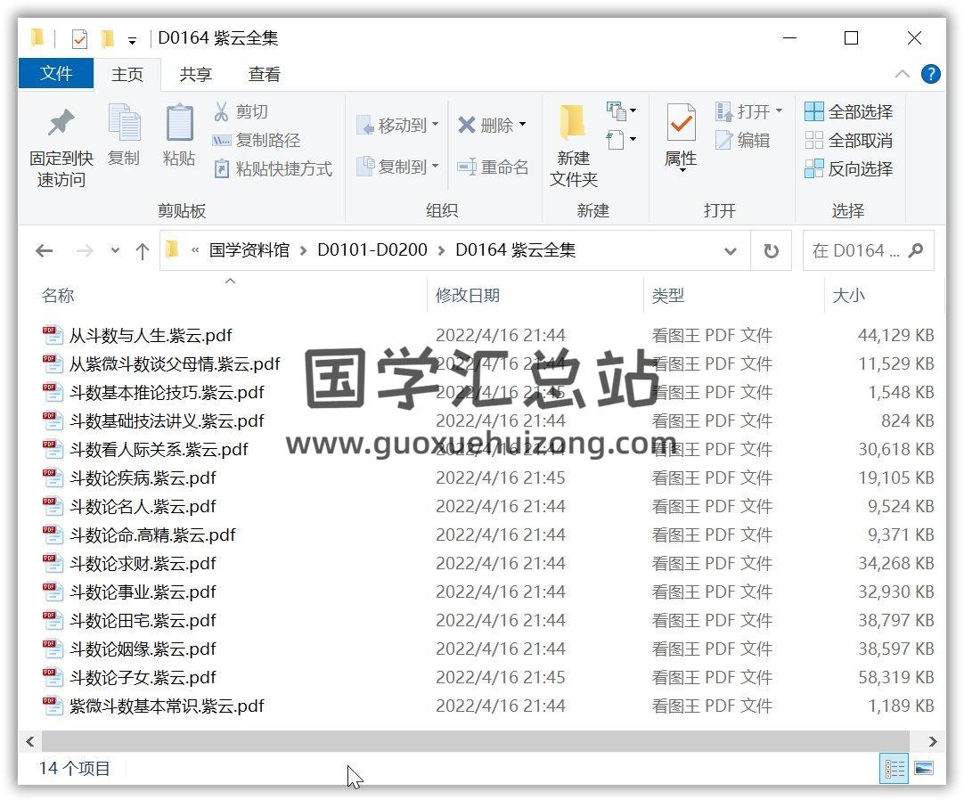This screenshot has width=964, height=808.
Task: Sort by the 类型 column header
Action: tap(667, 296)
